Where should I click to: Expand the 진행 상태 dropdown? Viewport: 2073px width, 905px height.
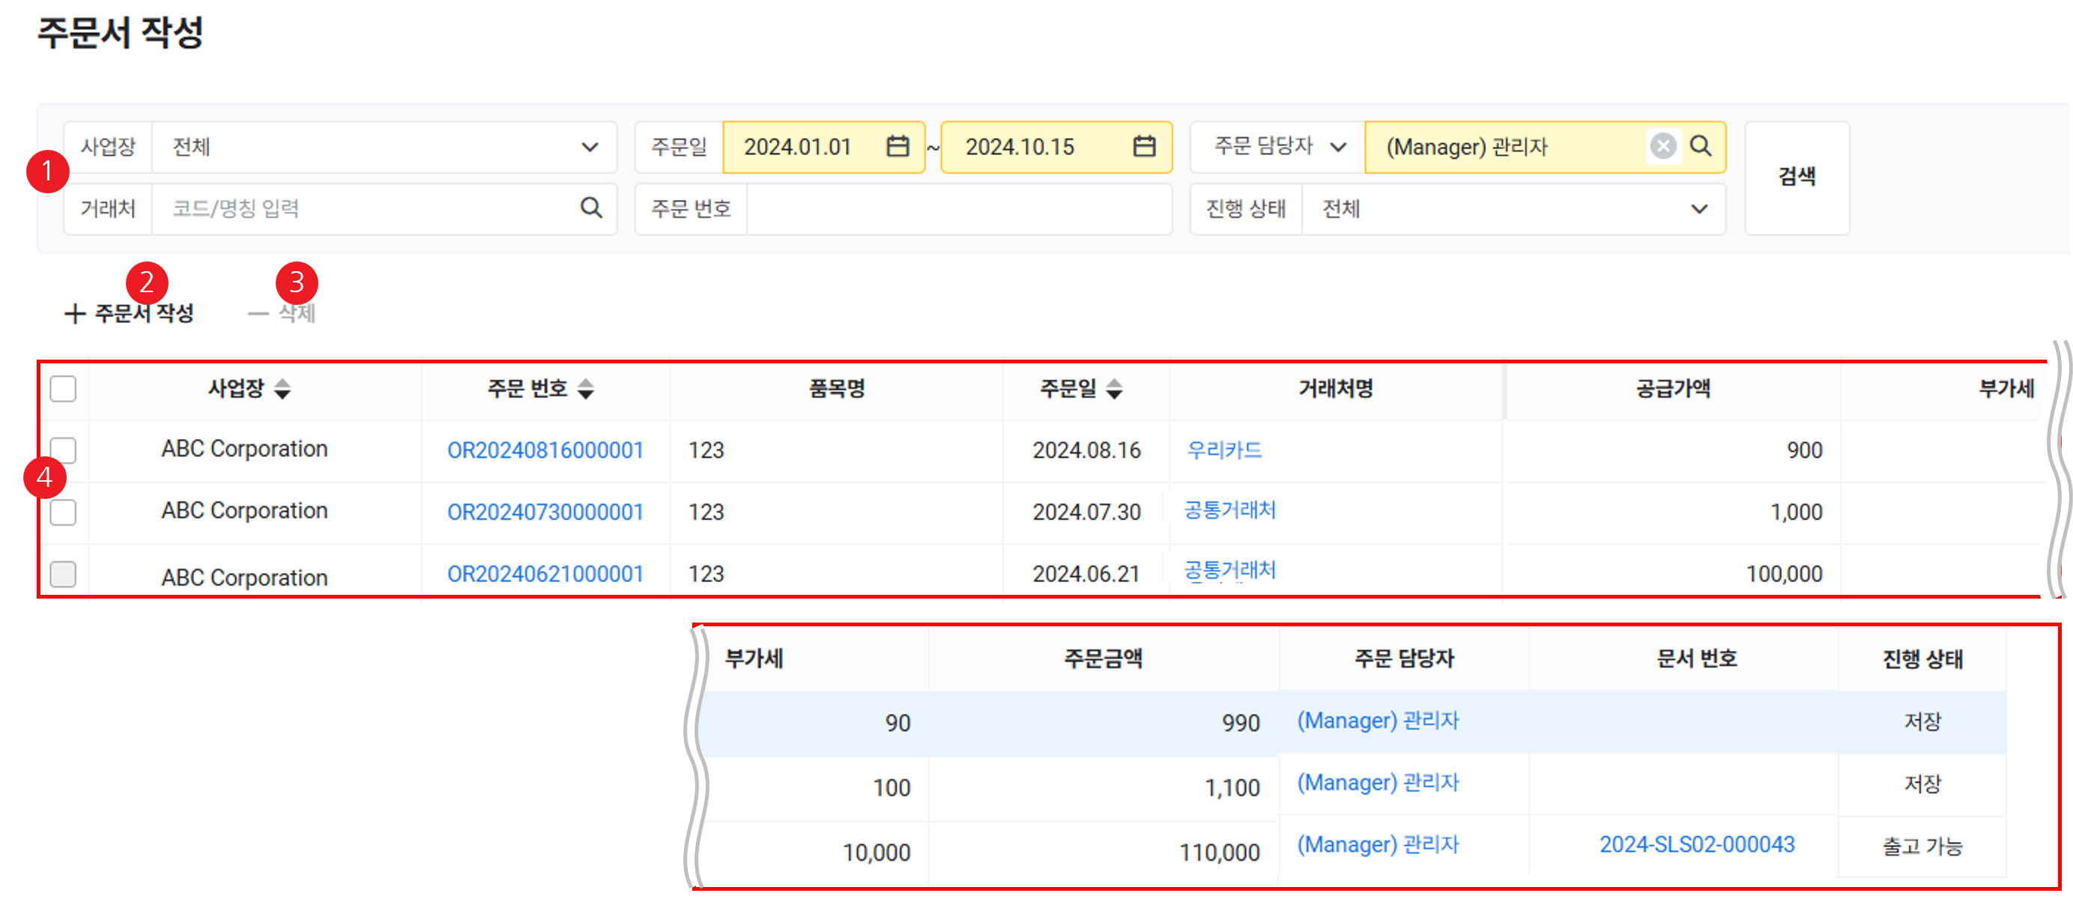click(1698, 209)
